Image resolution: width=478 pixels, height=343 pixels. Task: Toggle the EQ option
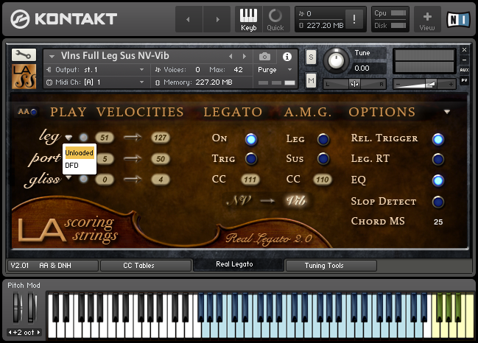pyautogui.click(x=438, y=180)
